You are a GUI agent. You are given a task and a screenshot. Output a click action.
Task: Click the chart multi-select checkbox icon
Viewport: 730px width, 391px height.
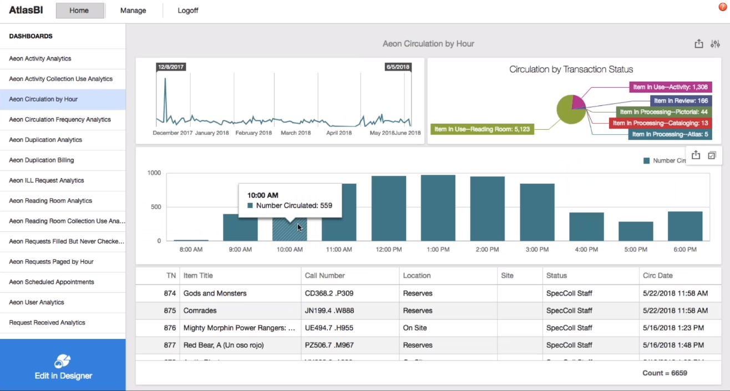pos(712,155)
